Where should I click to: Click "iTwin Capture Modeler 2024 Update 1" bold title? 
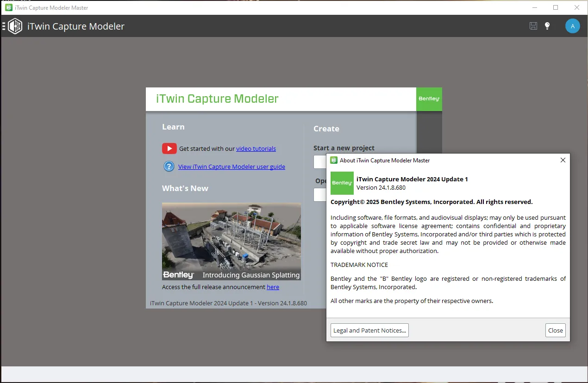click(412, 179)
